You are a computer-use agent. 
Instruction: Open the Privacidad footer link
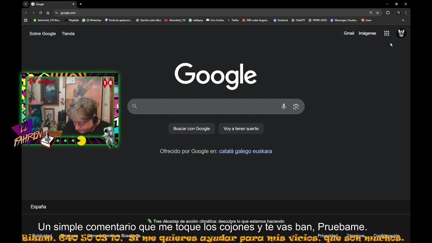(327, 236)
